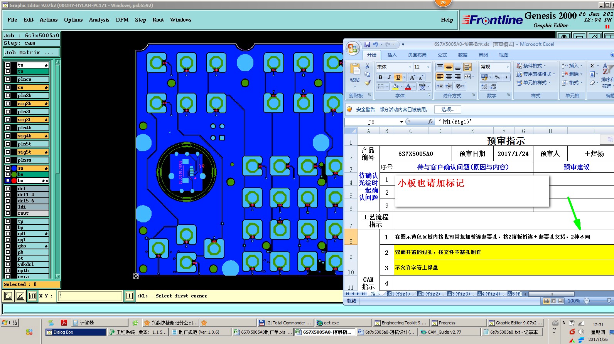Click the font color red A swatch
Image resolution: width=614 pixels, height=344 pixels.
[x=408, y=87]
